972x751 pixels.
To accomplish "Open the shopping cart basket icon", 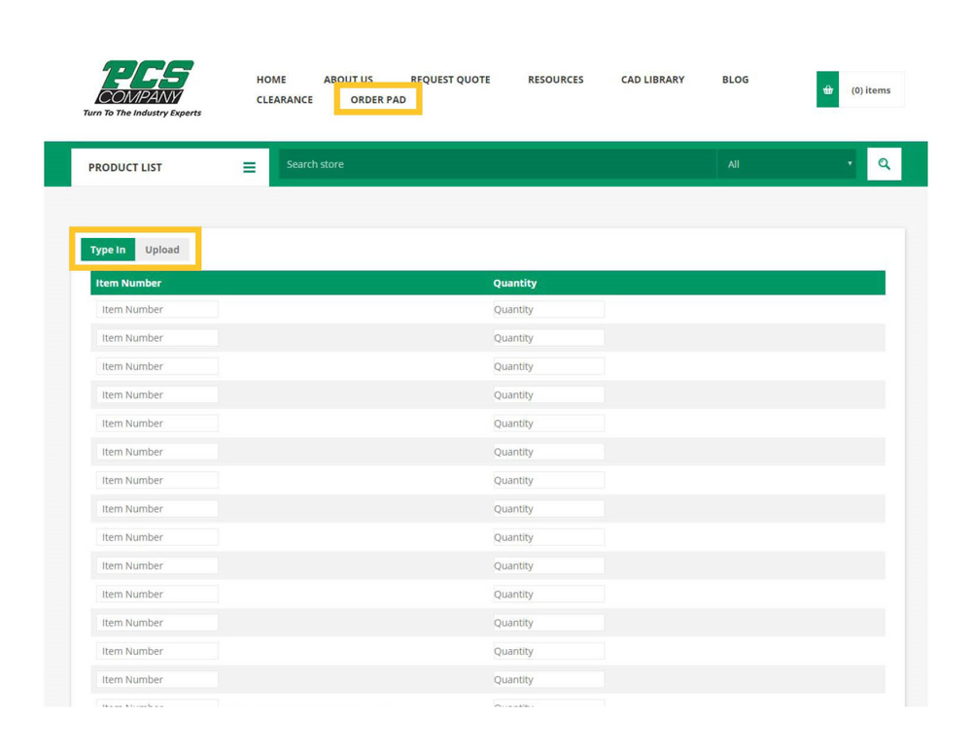I will pos(827,90).
